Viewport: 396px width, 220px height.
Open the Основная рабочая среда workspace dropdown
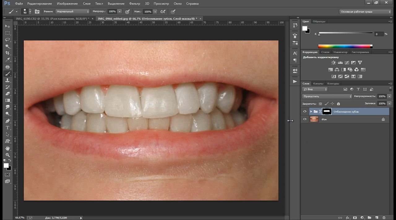coord(365,12)
